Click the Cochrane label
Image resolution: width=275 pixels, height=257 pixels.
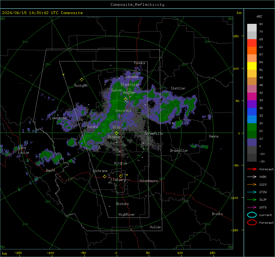[x=100, y=171]
